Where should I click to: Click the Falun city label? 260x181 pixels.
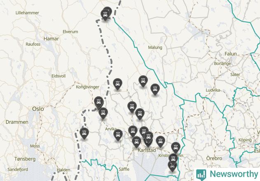(x=230, y=54)
